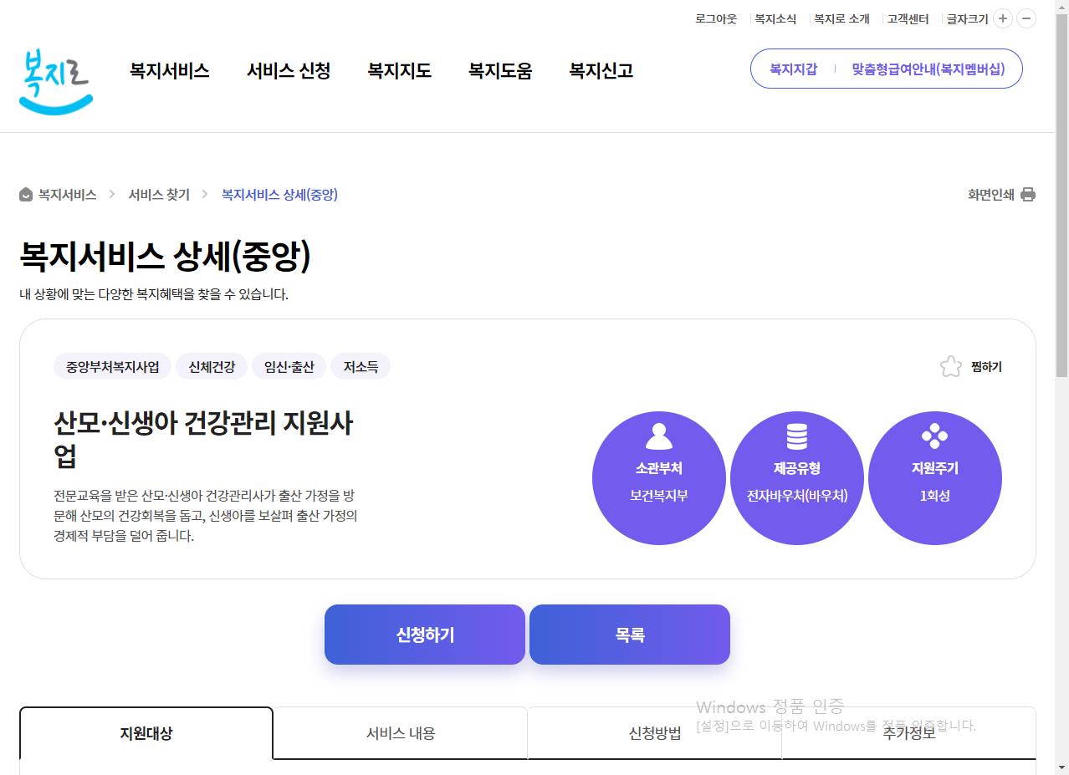Select the 지원대상 tab
1069x775 pixels.
[146, 733]
